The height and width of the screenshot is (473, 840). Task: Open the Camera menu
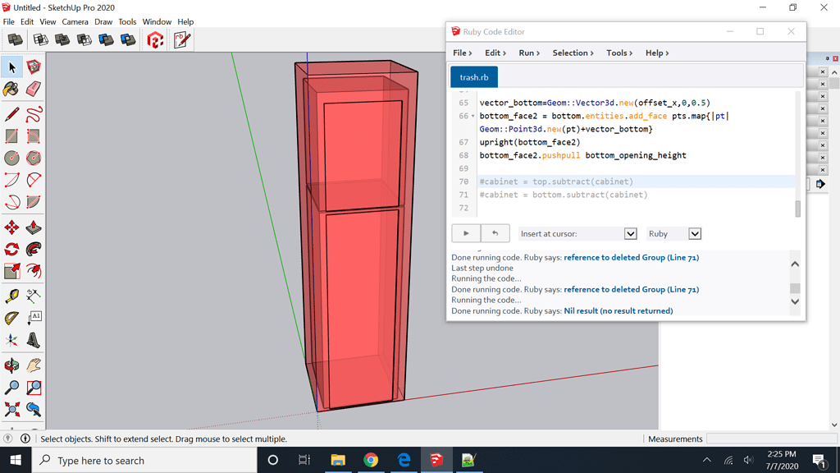point(75,21)
